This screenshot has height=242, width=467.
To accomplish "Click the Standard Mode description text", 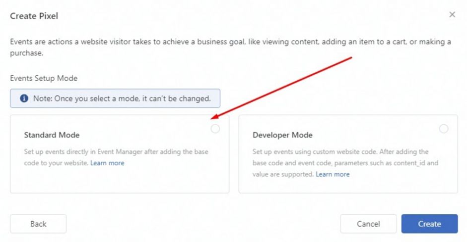I will (116, 152).
